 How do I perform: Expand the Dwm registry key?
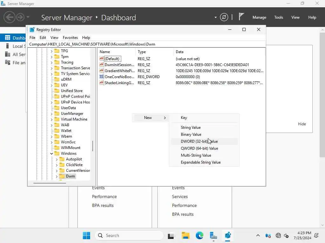pyautogui.click(x=56, y=176)
